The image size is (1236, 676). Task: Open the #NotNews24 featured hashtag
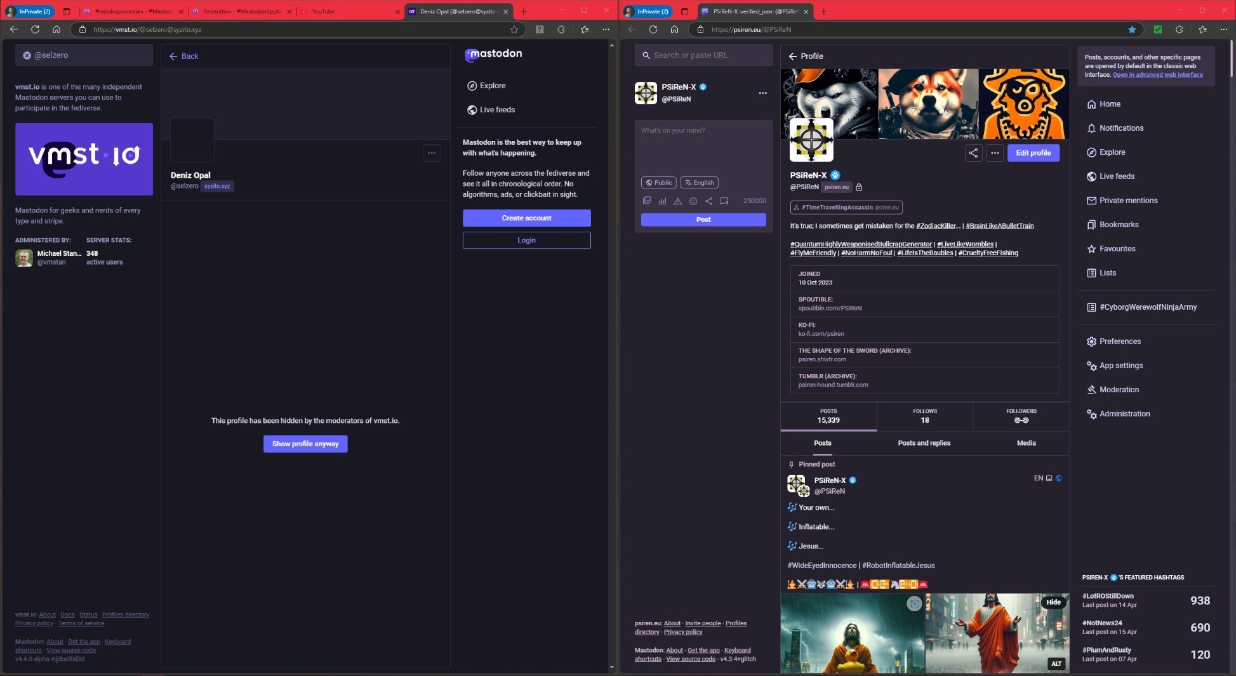(x=1102, y=623)
